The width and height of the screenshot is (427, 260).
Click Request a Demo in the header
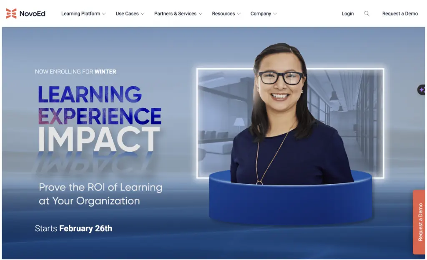pyautogui.click(x=400, y=13)
